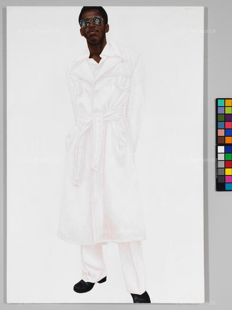
Task: Select the dark olive green swatch
Action: (x=221, y=118)
